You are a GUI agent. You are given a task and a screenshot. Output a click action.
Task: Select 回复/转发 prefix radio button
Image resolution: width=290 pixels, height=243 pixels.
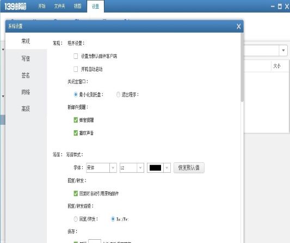[x=76, y=219]
